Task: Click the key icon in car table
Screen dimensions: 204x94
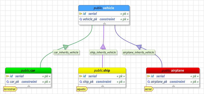Action: click(7, 76)
